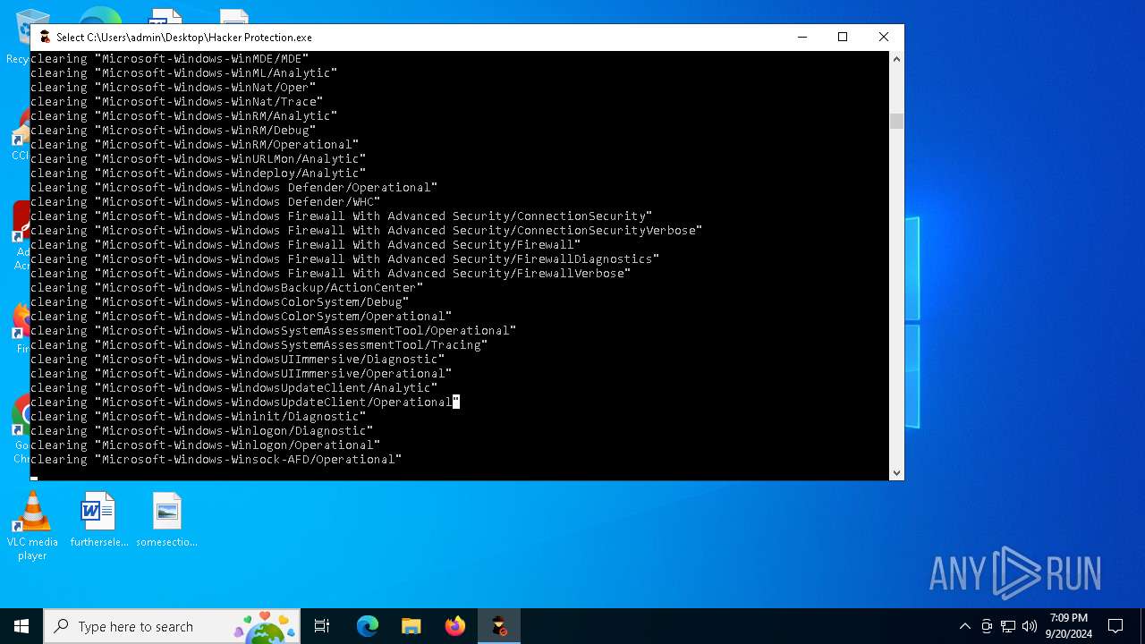Click the "WindowsColorSystem/Debug" line

220,302
